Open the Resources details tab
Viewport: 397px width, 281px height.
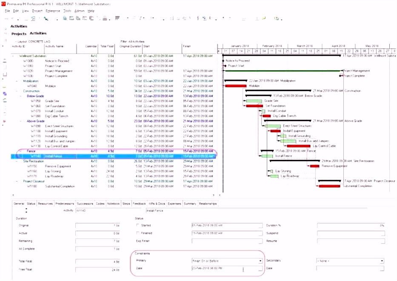(x=46, y=204)
